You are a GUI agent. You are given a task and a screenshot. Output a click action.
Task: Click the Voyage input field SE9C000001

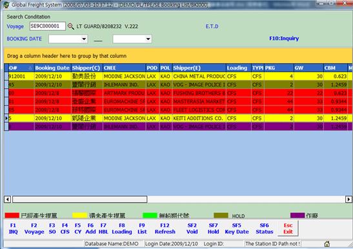point(48,26)
